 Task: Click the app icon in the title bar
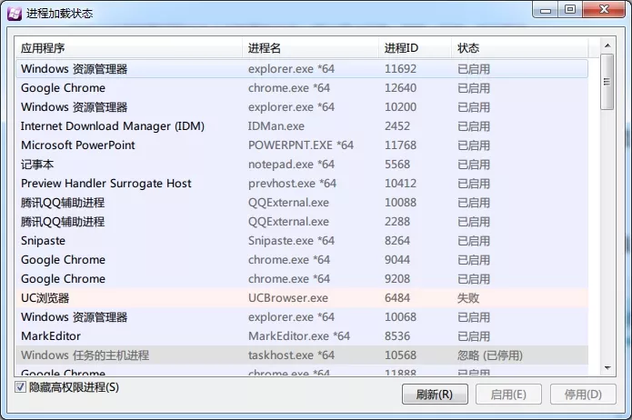pos(15,14)
